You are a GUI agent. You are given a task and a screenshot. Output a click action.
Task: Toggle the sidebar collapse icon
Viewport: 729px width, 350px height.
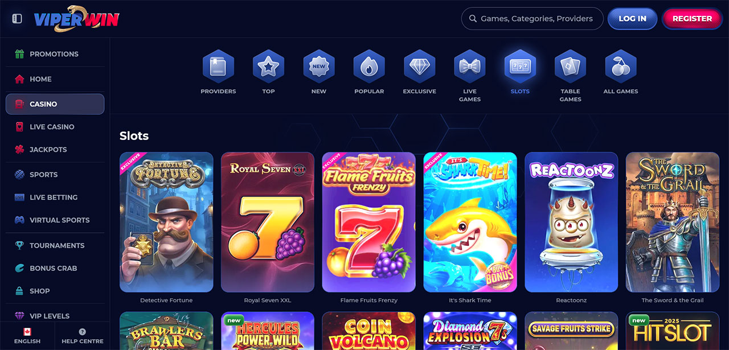tap(17, 19)
